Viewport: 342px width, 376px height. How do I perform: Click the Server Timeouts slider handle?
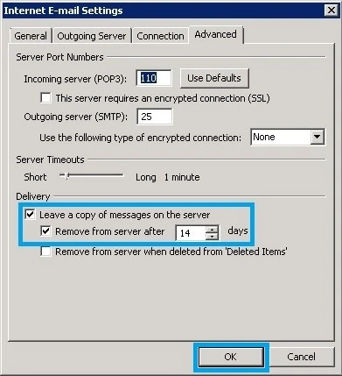(66, 176)
